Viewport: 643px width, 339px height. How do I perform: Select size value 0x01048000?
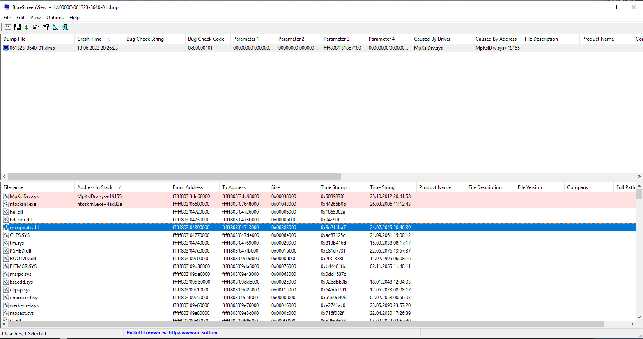click(x=284, y=204)
